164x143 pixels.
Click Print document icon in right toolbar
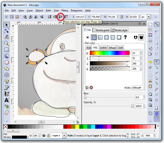[150, 41]
